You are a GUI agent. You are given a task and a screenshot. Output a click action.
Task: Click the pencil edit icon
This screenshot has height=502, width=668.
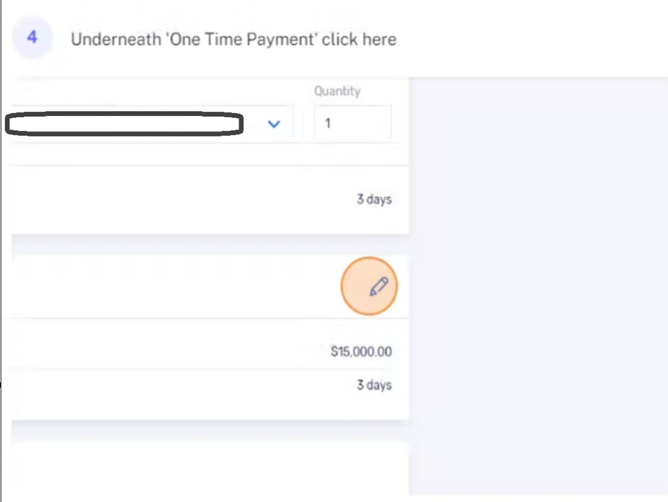coord(379,286)
